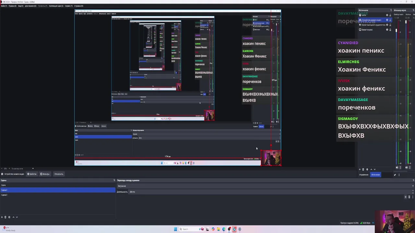Open source properties gear icon in the Источники toolbar
415x233 pixels.
click(x=367, y=169)
